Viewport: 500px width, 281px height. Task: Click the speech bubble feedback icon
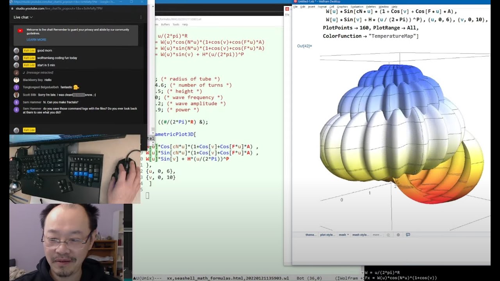[x=408, y=235]
